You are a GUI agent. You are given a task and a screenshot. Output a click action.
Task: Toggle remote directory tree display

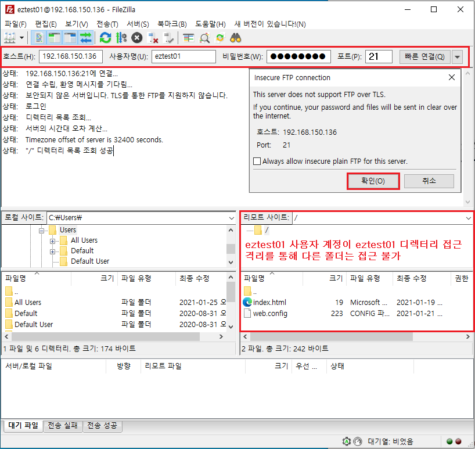pyautogui.click(x=70, y=38)
